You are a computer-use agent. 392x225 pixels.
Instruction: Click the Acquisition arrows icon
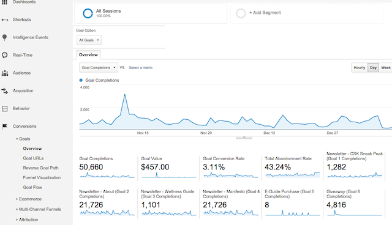pos(4,91)
